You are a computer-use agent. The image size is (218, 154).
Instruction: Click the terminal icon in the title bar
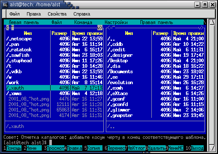[5, 5]
